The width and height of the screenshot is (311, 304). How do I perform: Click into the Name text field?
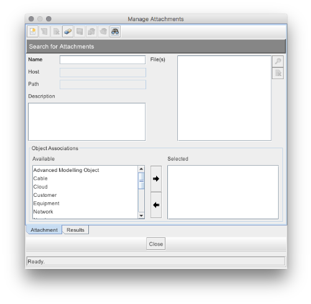[x=103, y=60]
